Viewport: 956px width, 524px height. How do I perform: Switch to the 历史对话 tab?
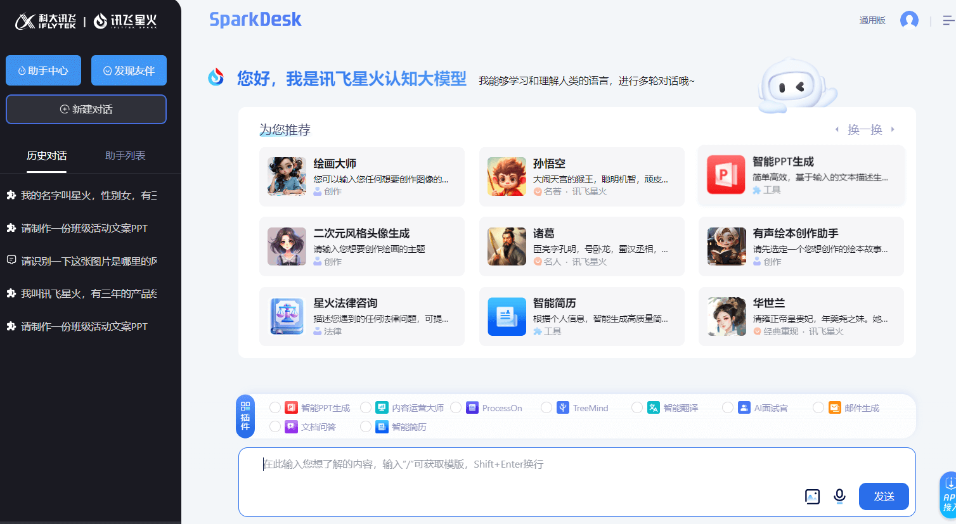point(46,155)
